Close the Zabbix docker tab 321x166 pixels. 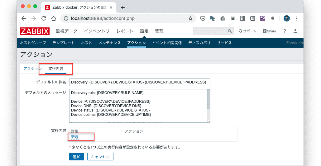click(x=111, y=7)
